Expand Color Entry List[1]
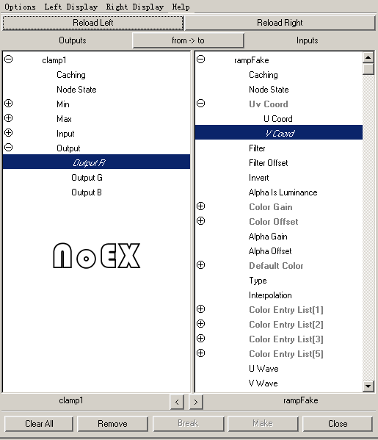378x440 pixels. (201, 309)
